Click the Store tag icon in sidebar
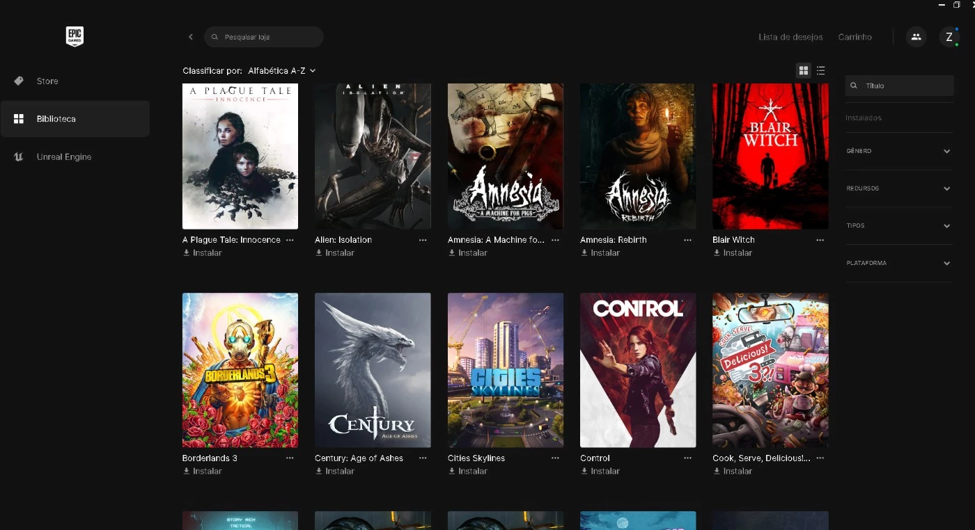The width and height of the screenshot is (975, 530). (19, 81)
